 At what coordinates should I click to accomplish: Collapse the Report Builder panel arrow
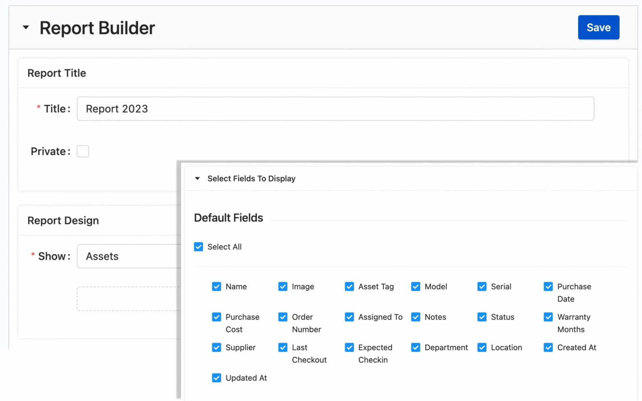tap(26, 27)
